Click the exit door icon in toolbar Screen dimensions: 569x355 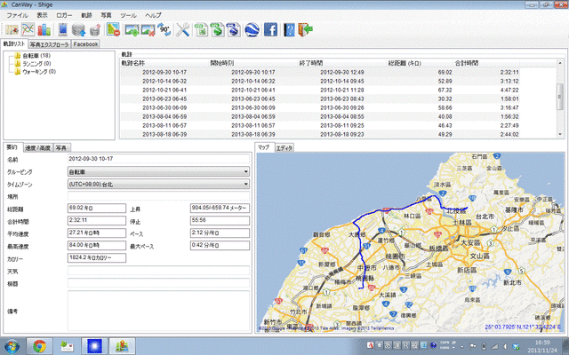(x=305, y=30)
